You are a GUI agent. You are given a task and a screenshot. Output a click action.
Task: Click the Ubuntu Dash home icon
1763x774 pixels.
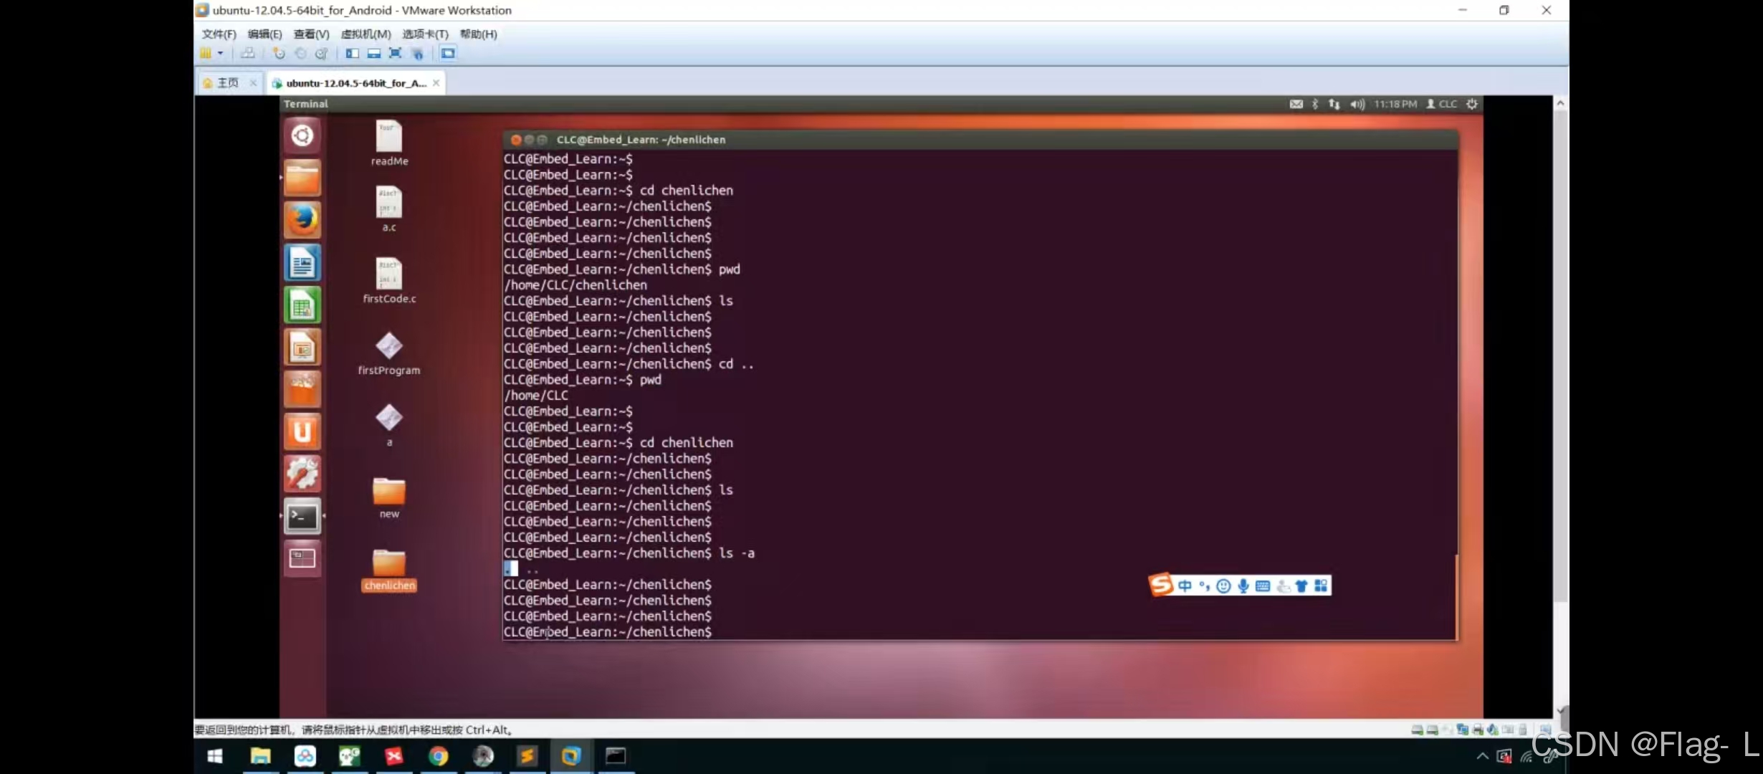point(302,135)
